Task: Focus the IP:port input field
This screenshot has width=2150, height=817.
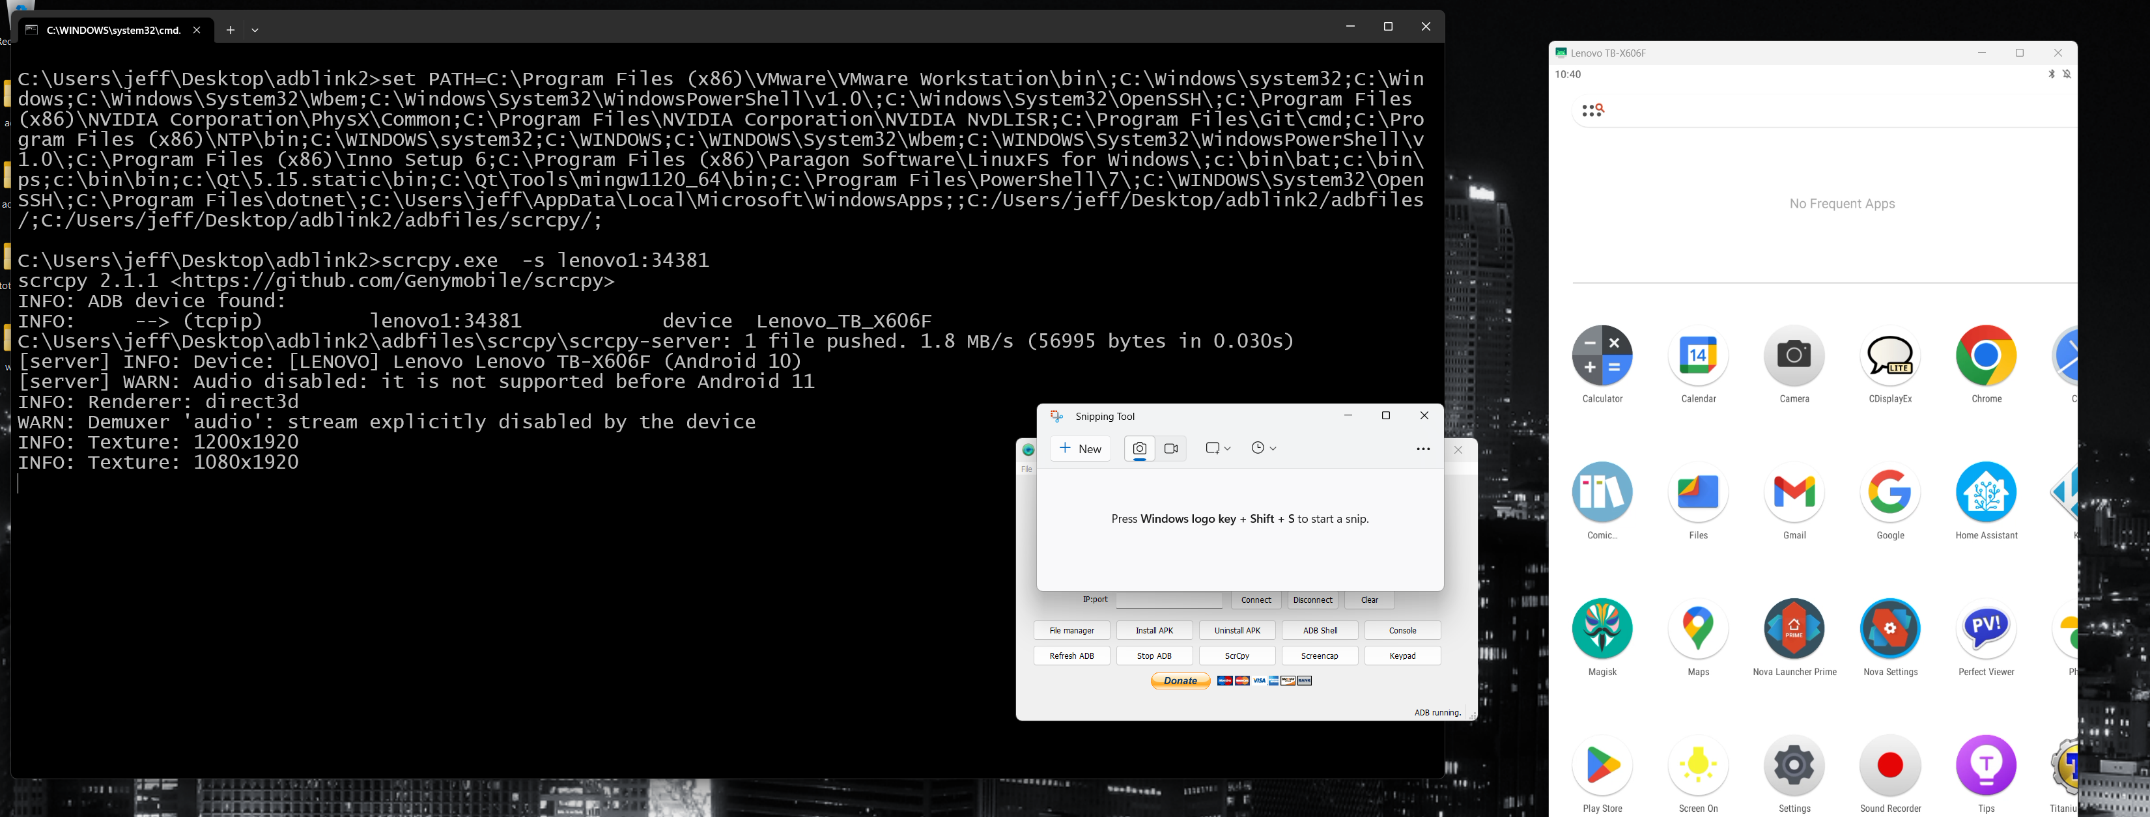Action: click(x=1168, y=600)
